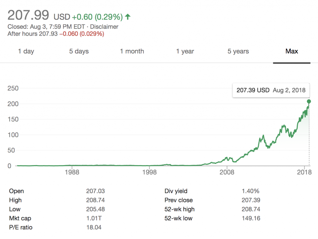The height and width of the screenshot is (239, 318).
Task: Click the Mkt cap value 1.01T
Action: click(94, 219)
